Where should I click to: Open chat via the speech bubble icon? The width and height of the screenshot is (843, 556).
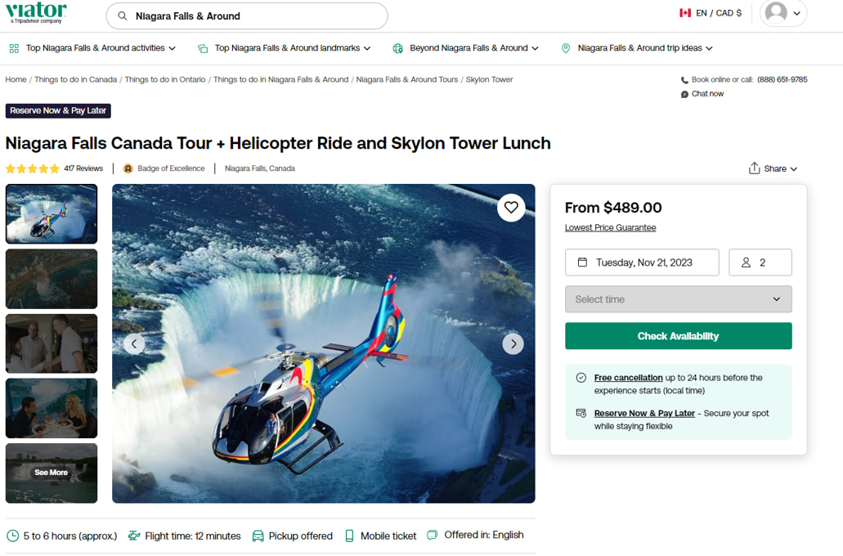point(684,93)
